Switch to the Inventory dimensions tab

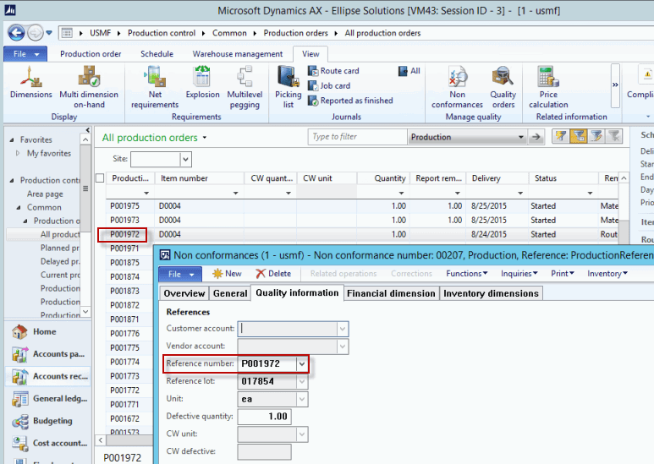[492, 293]
